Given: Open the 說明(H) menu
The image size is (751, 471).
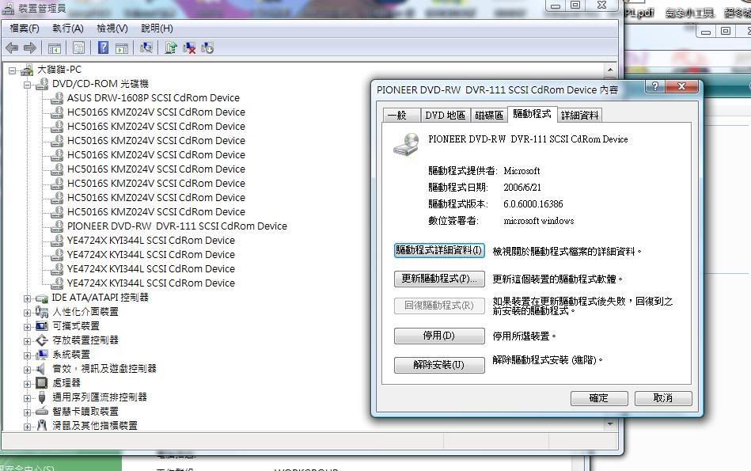Looking at the screenshot, I should point(157,28).
